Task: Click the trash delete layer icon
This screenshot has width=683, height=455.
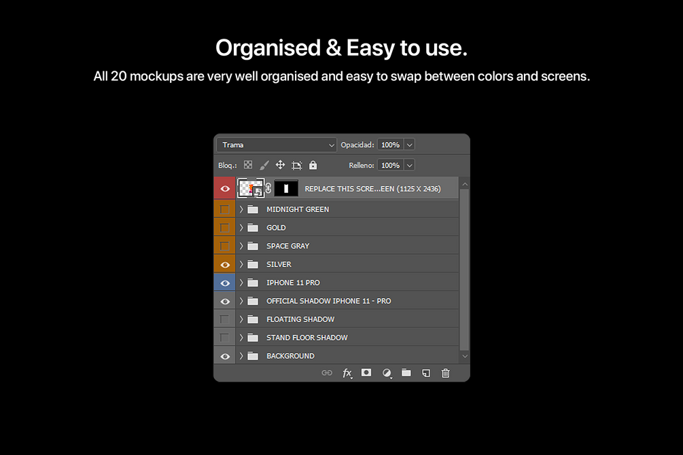Action: click(445, 373)
